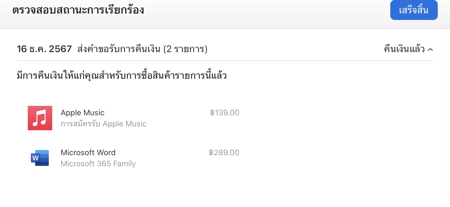Click the ฿289.00 price
Viewport: 450px width, 207px height.
pos(224,153)
